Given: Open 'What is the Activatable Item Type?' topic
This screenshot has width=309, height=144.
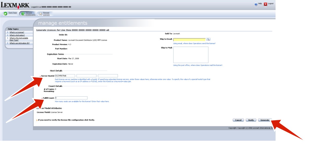Looking at the screenshot, I should (19, 39).
